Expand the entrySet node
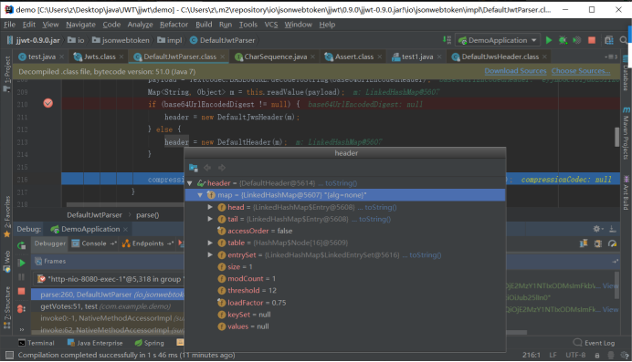The width and height of the screenshot is (632, 362). pos(210,254)
